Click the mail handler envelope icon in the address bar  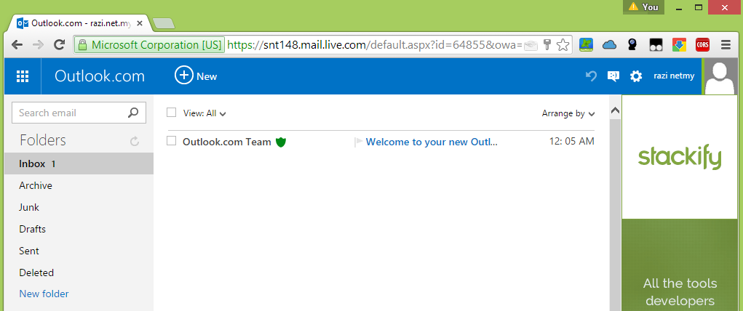pos(532,45)
